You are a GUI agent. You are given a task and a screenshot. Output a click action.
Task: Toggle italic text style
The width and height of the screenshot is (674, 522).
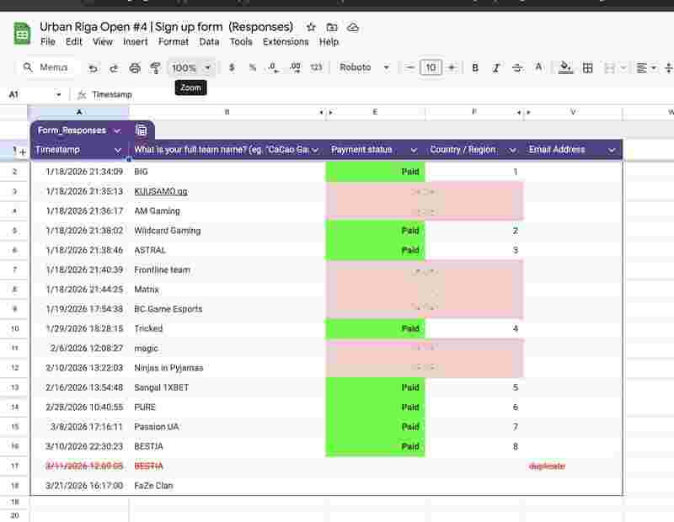496,68
